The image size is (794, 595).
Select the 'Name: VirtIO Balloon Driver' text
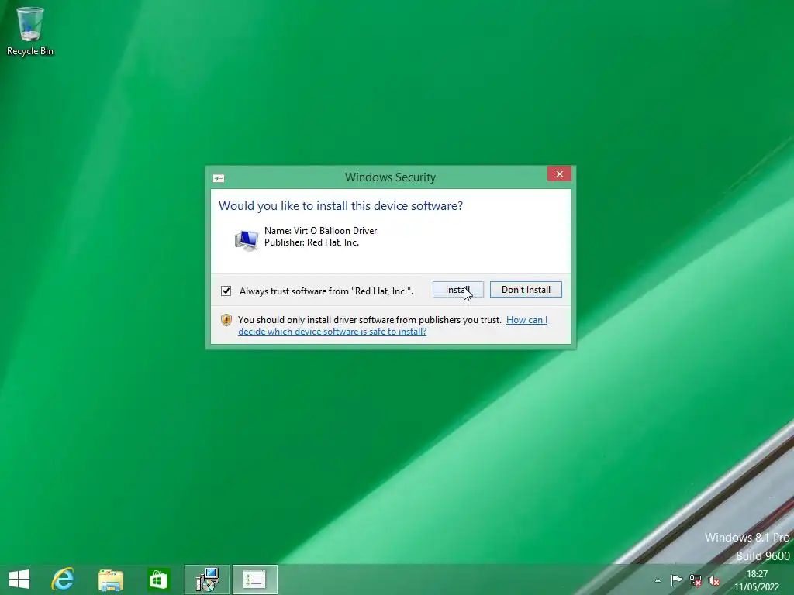[320, 231]
